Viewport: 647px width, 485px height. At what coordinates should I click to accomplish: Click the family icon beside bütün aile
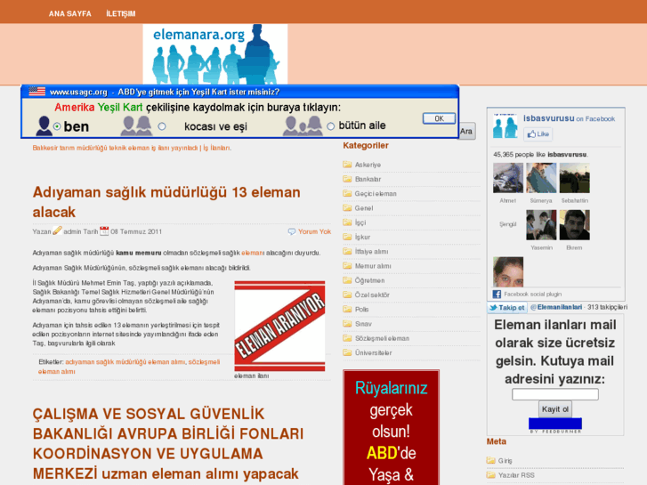click(x=303, y=125)
